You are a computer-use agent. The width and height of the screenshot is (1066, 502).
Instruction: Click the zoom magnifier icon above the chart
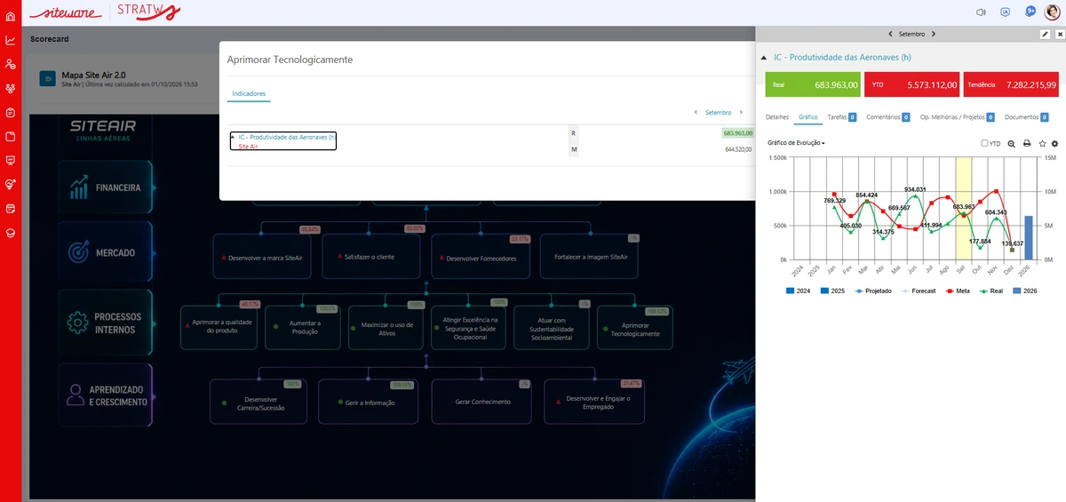pyautogui.click(x=1012, y=143)
